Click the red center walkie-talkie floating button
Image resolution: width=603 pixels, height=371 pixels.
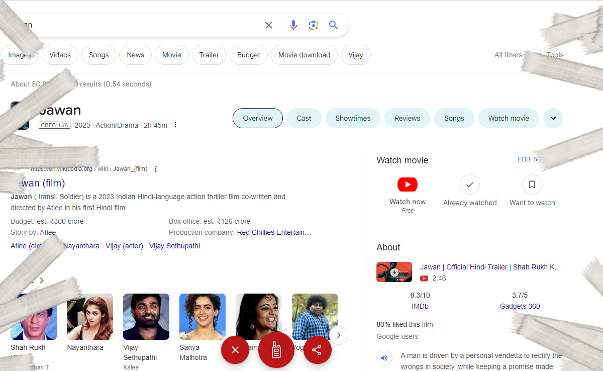pos(276,350)
